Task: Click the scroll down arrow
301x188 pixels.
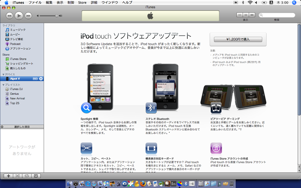Action: pos(299,170)
